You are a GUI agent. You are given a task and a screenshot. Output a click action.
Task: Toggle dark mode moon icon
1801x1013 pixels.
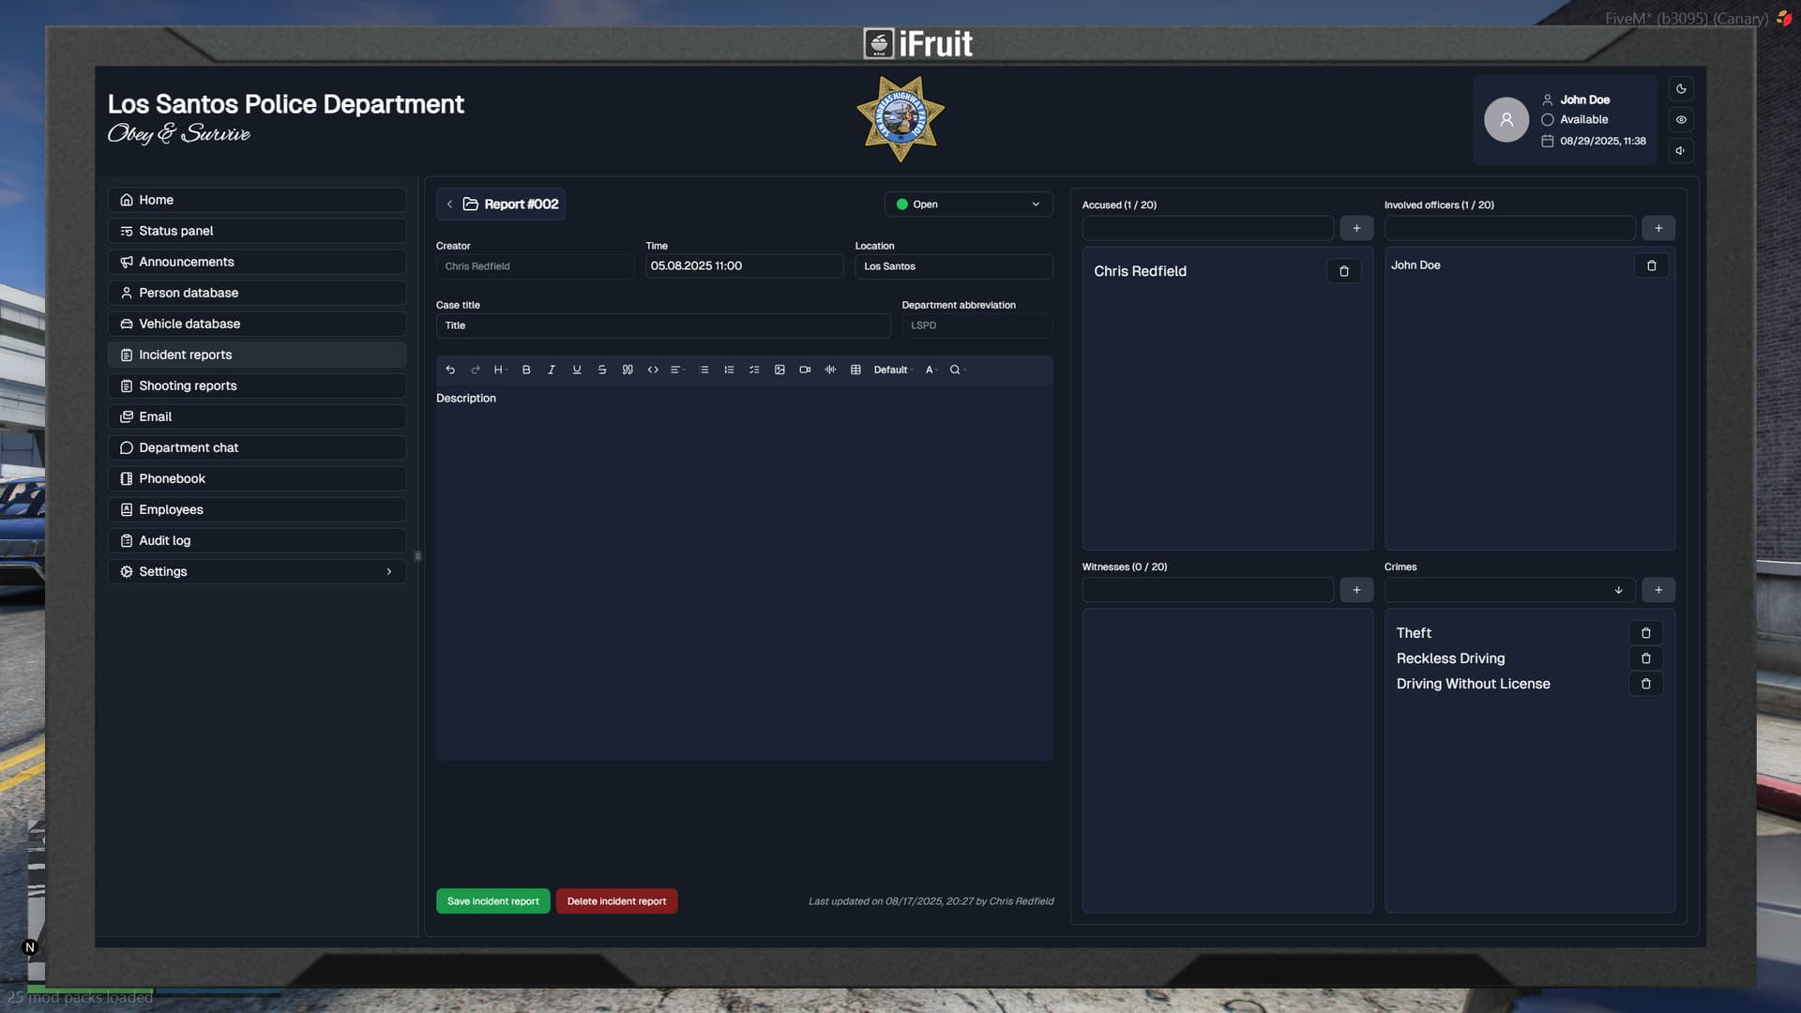1681,89
